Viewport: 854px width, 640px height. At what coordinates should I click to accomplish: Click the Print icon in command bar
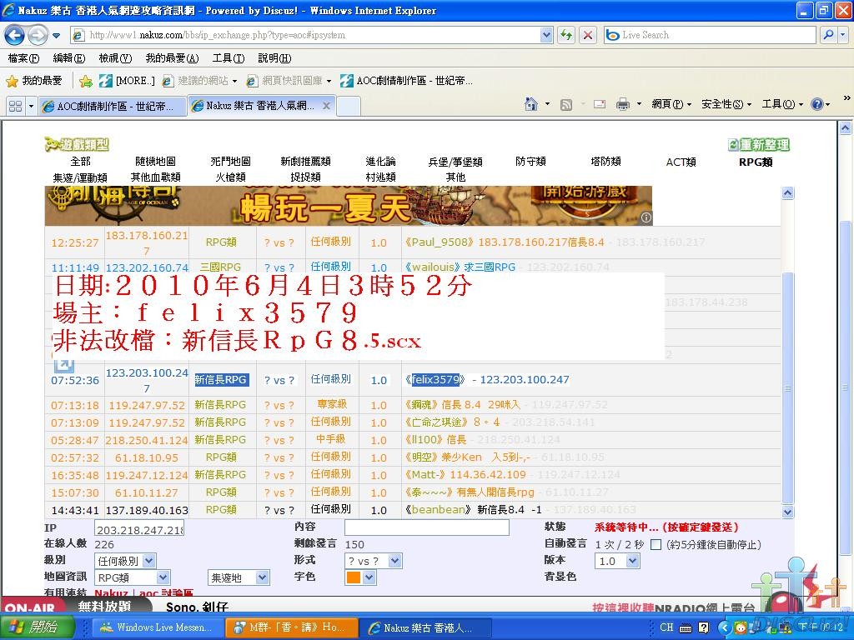click(622, 104)
